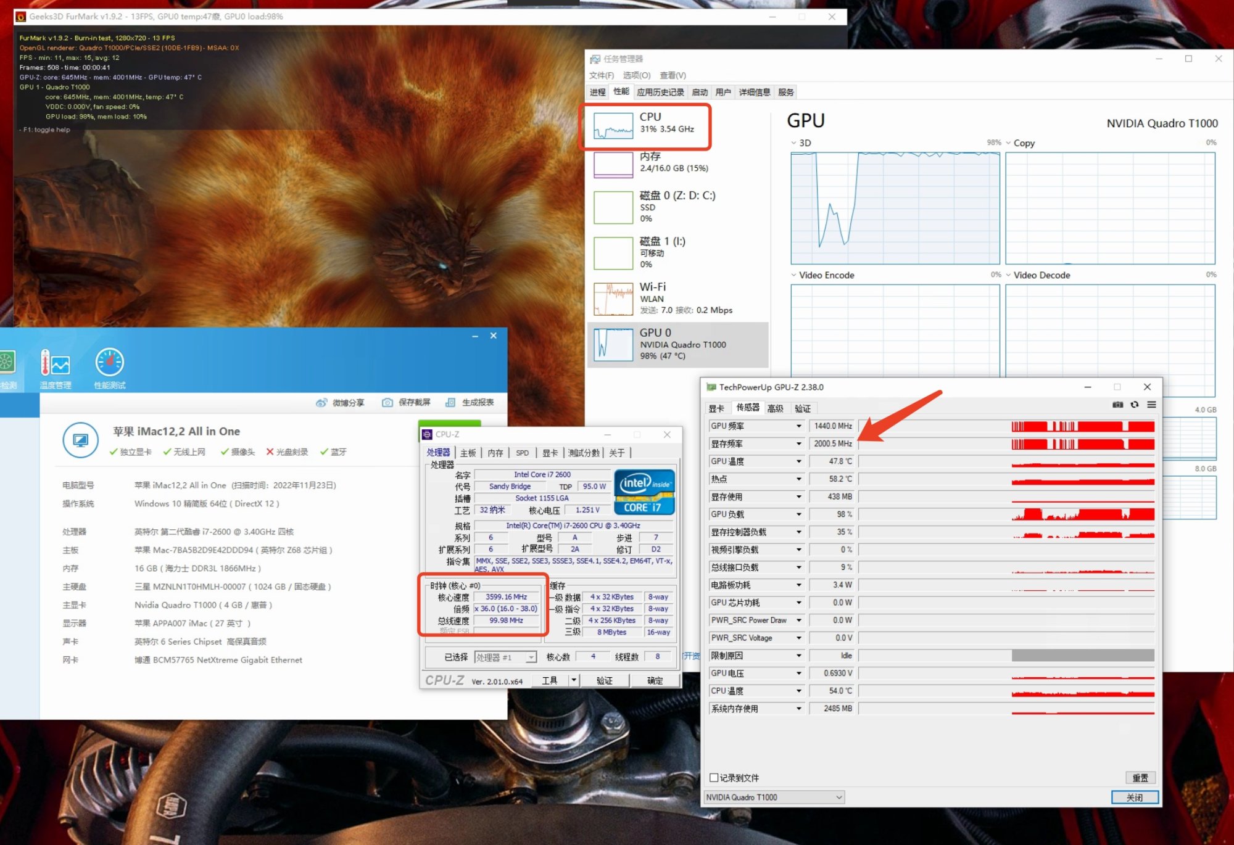This screenshot has width=1234, height=845.
Task: Open the Video Encode graph selector
Action: [794, 275]
